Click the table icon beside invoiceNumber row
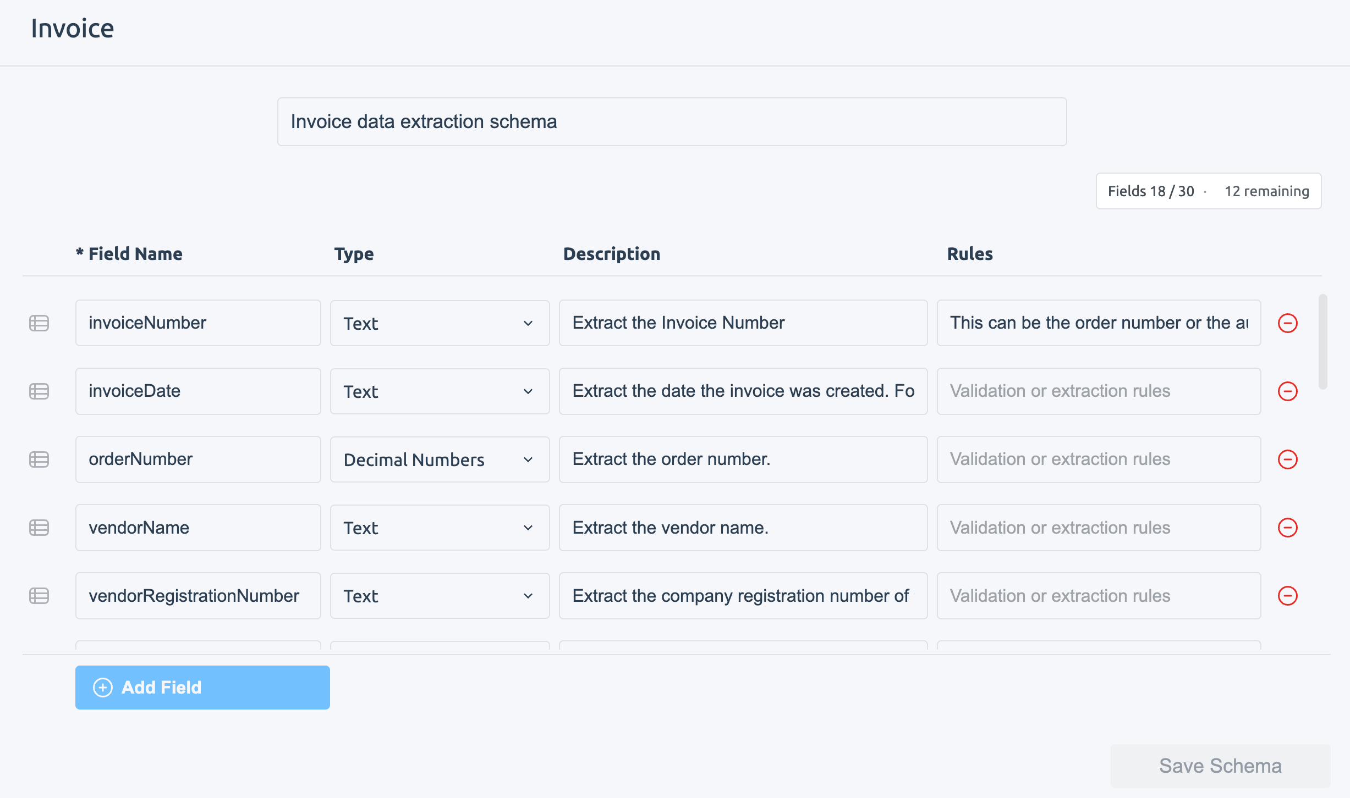The image size is (1350, 798). [39, 323]
